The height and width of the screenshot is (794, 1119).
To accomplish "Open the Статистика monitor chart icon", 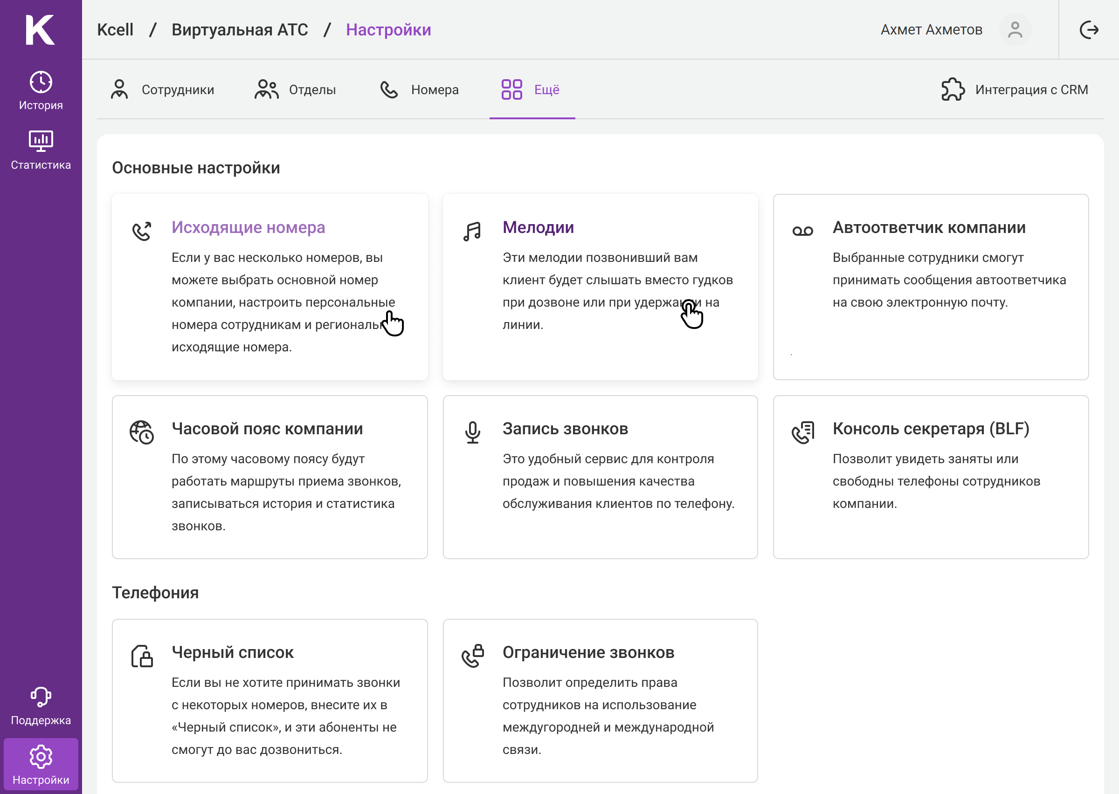I will point(41,141).
